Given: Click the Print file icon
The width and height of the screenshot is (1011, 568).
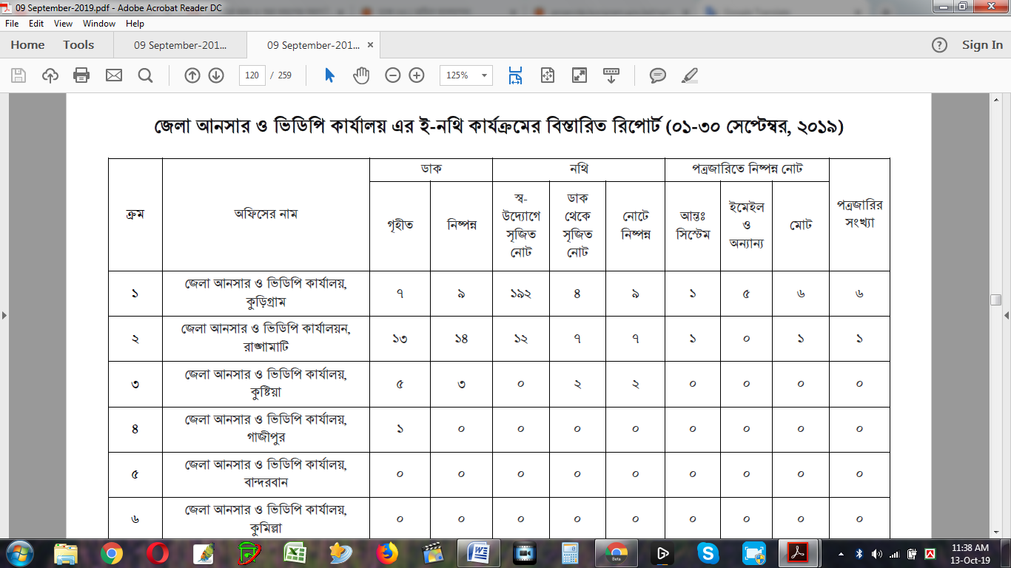Looking at the screenshot, I should pos(81,75).
